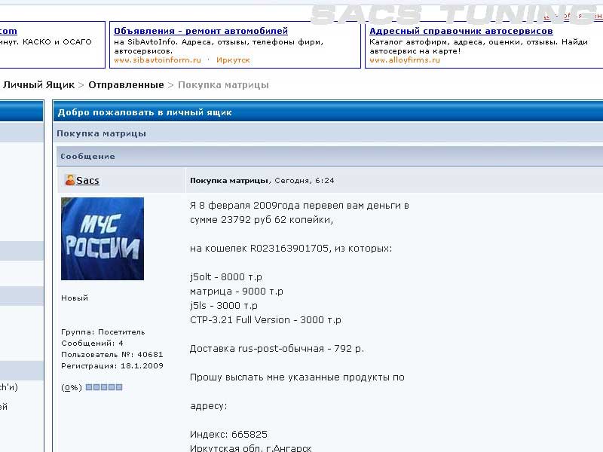Click the 'Индекс: 665825' address line
Image resolution: width=603 pixels, height=452 pixels.
coord(229,435)
